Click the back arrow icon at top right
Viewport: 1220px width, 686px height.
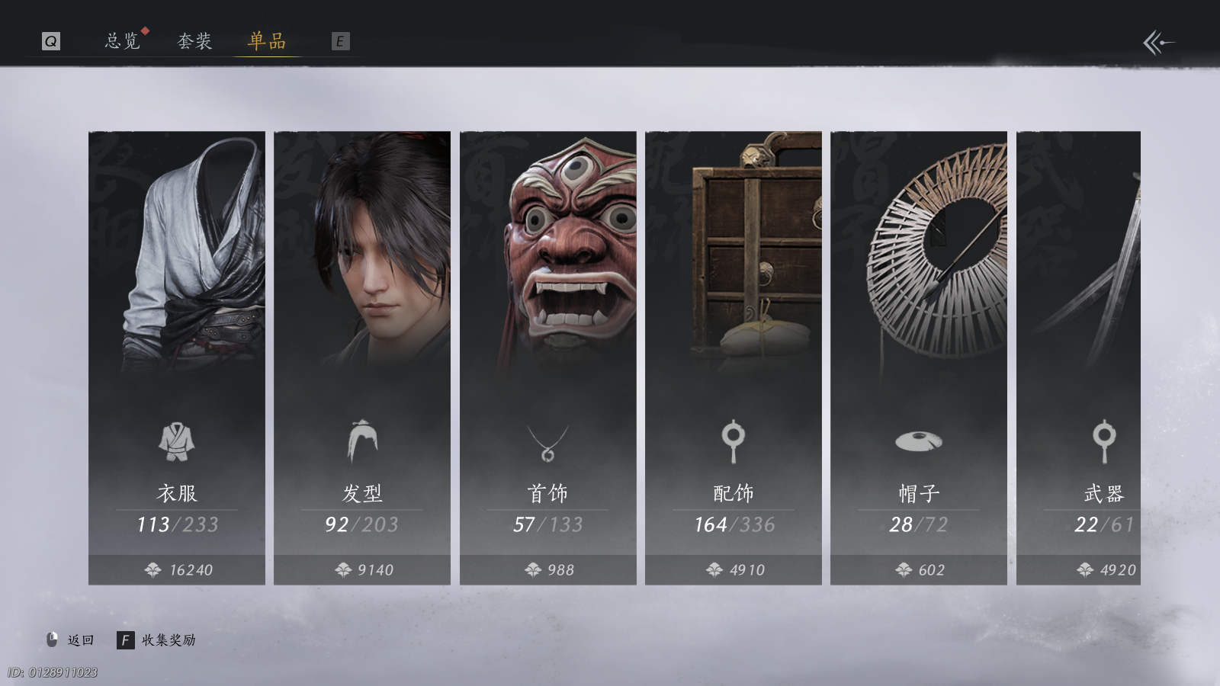click(x=1158, y=43)
